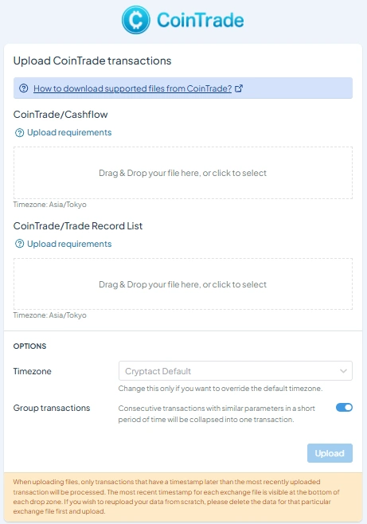The image size is (367, 524).
Task: Click question icon beside Trade Record List requirements
Action: coord(19,244)
